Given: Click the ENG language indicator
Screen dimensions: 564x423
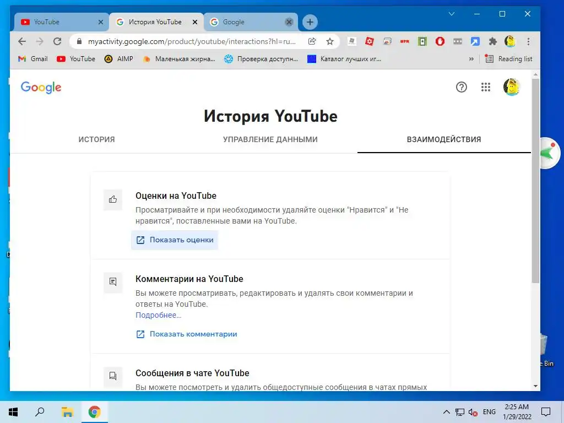Looking at the screenshot, I should pos(489,412).
